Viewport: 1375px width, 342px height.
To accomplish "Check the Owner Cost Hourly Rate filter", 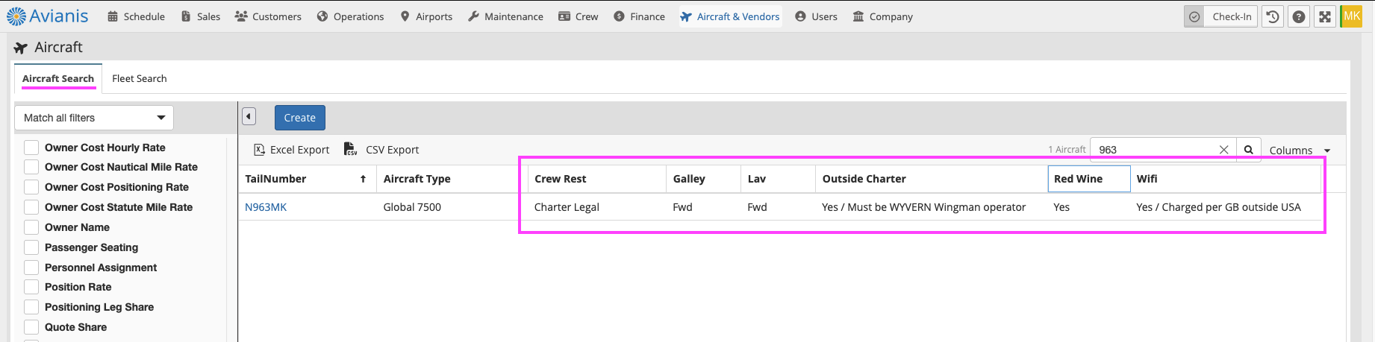I will pyautogui.click(x=31, y=148).
